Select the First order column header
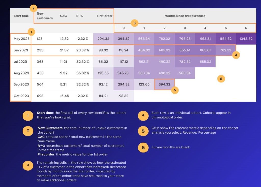 pyautogui.click(x=105, y=16)
